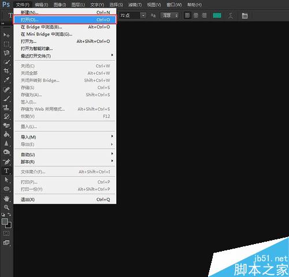Open the 滤镜(T) menu

click(x=135, y=5)
